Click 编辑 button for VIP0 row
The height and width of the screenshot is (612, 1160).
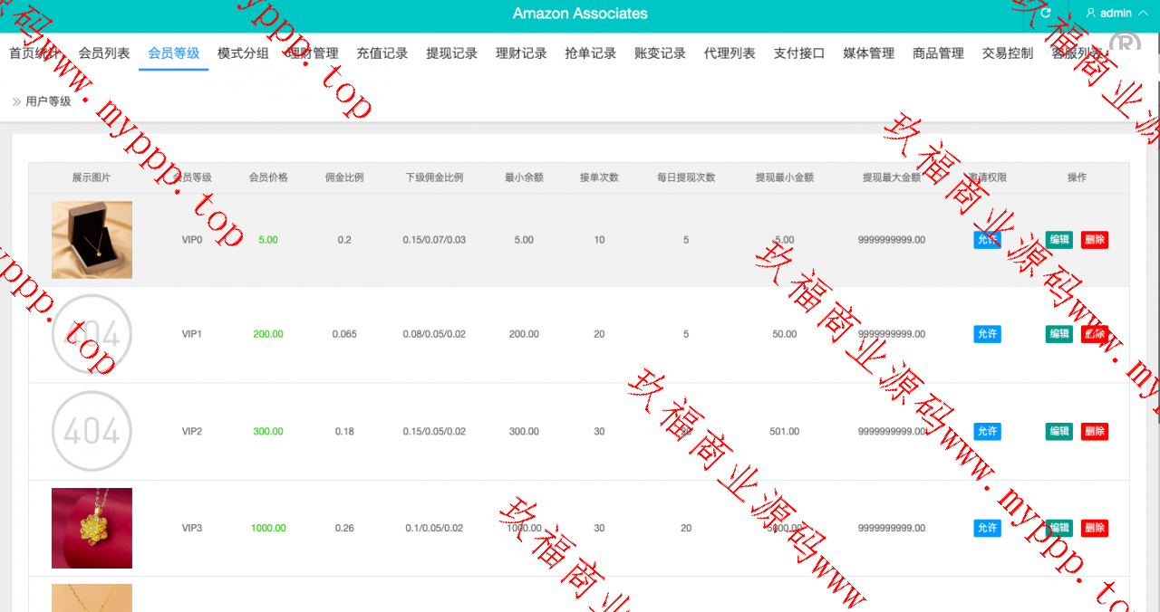1058,240
